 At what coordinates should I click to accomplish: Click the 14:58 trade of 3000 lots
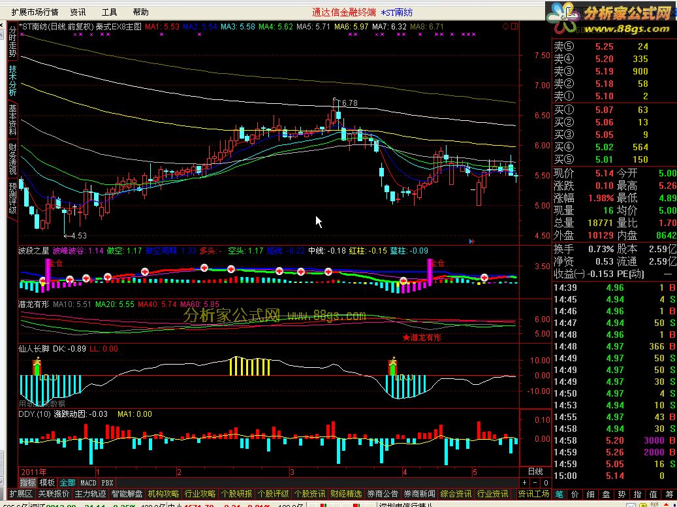614,440
